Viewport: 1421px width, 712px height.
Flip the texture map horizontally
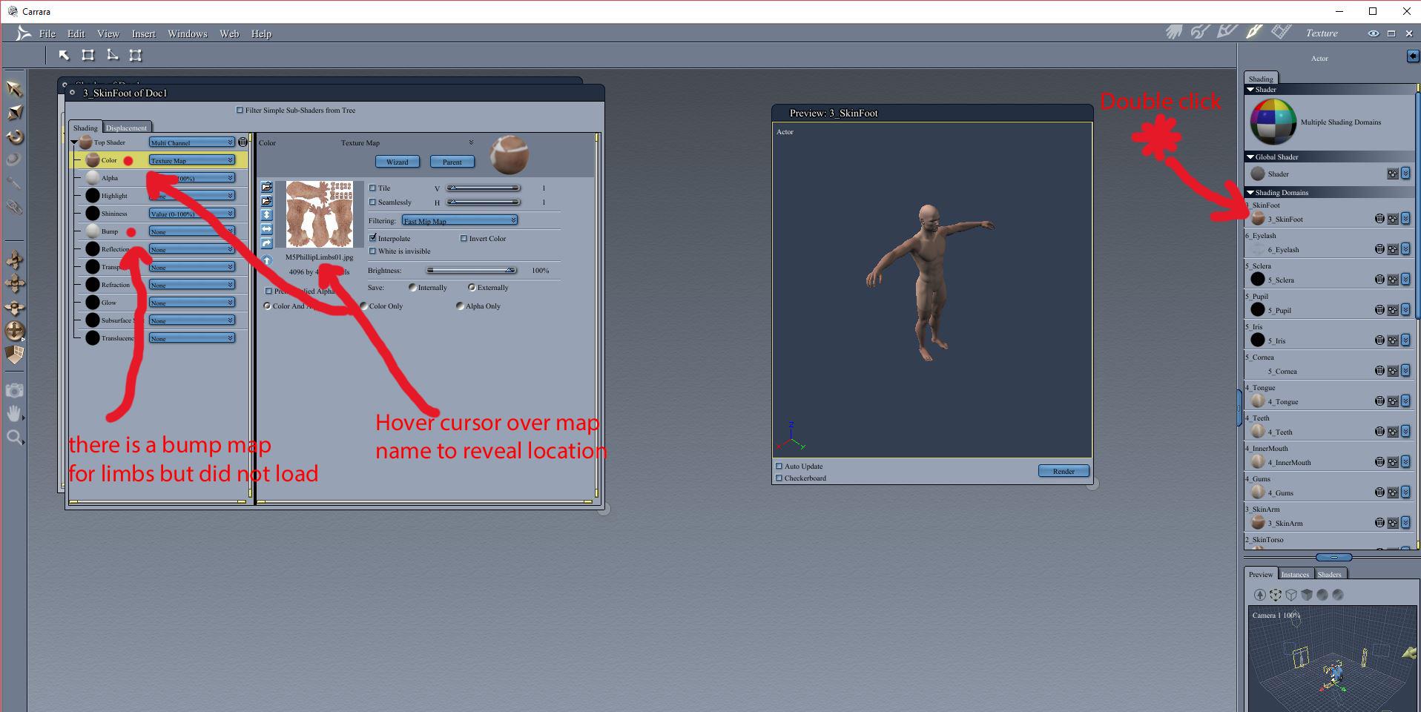(267, 229)
